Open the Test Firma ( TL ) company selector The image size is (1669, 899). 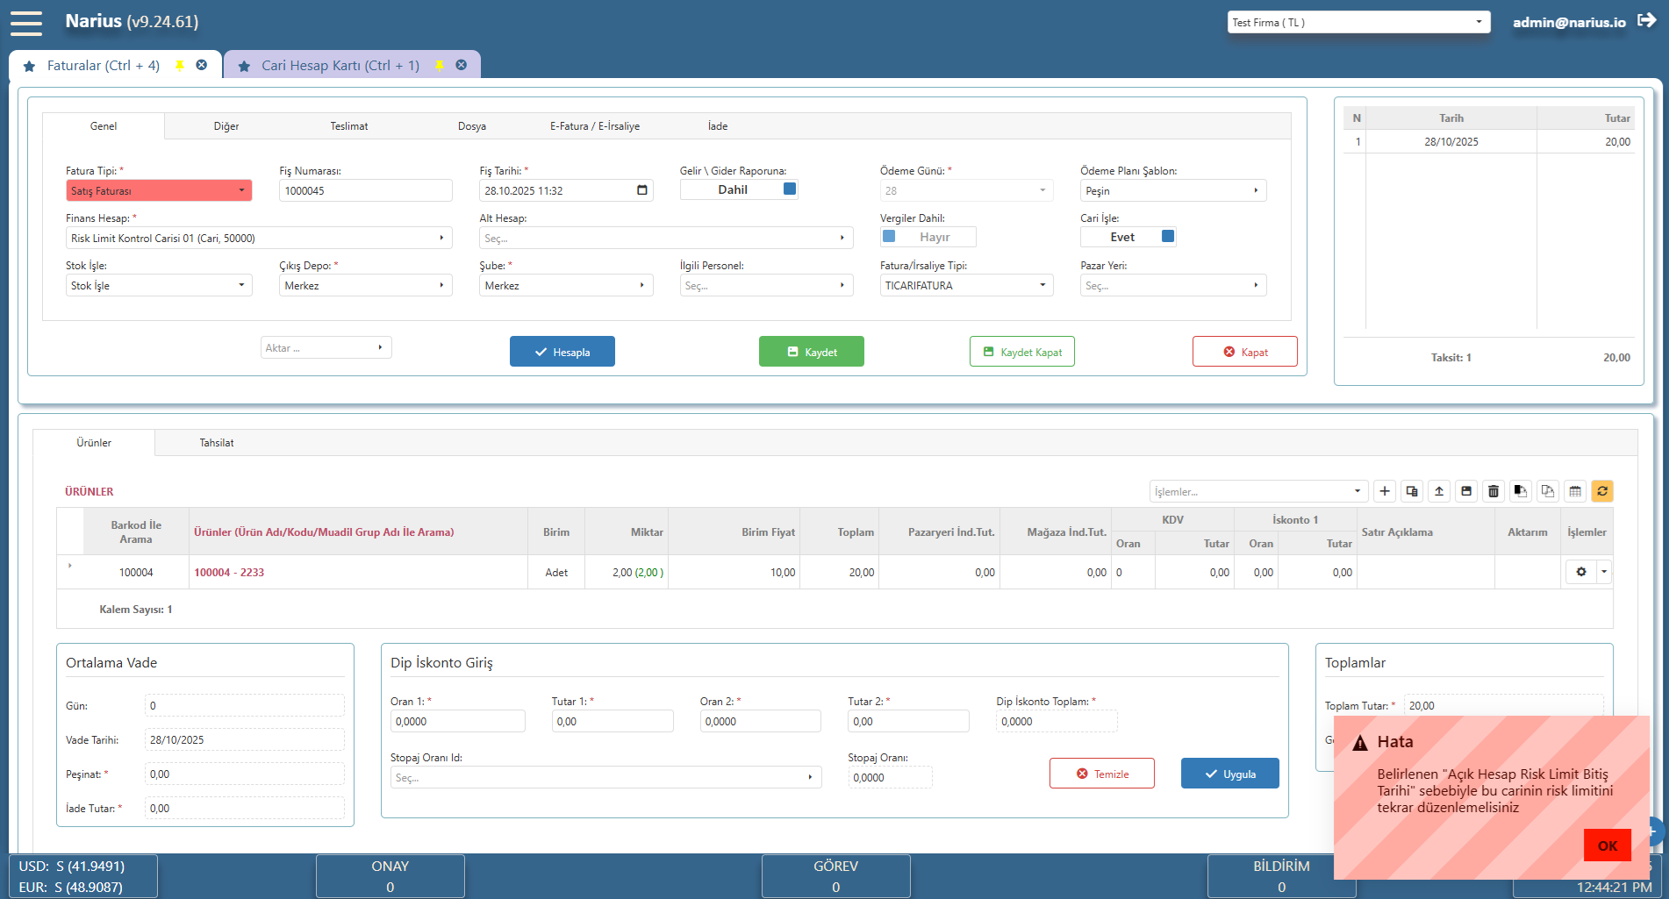(1358, 22)
